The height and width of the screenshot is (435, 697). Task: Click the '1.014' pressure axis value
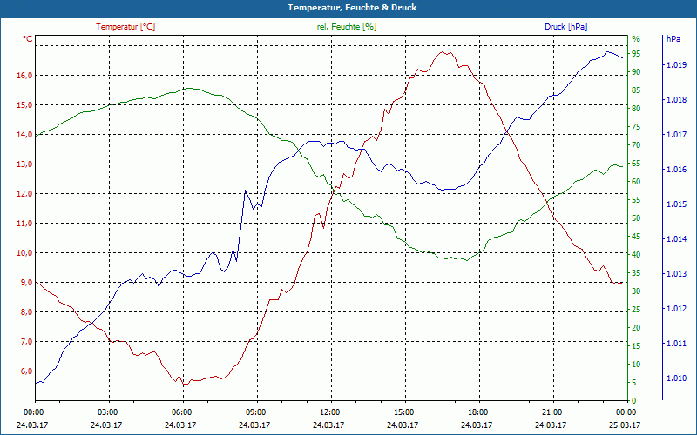[x=676, y=239]
